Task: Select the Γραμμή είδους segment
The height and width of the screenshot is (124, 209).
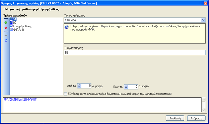Action: [x=22, y=26]
